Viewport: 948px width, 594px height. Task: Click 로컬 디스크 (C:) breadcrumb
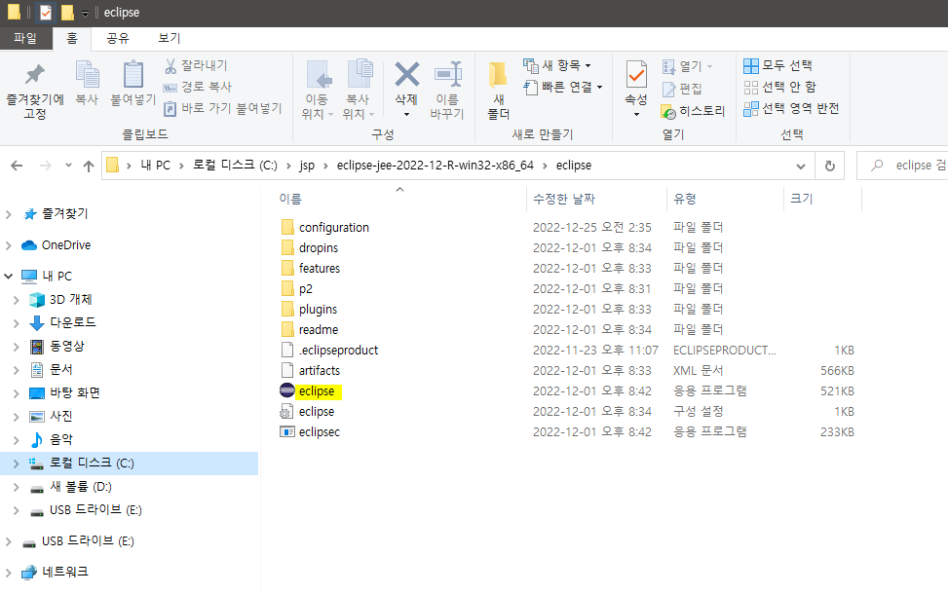click(235, 166)
